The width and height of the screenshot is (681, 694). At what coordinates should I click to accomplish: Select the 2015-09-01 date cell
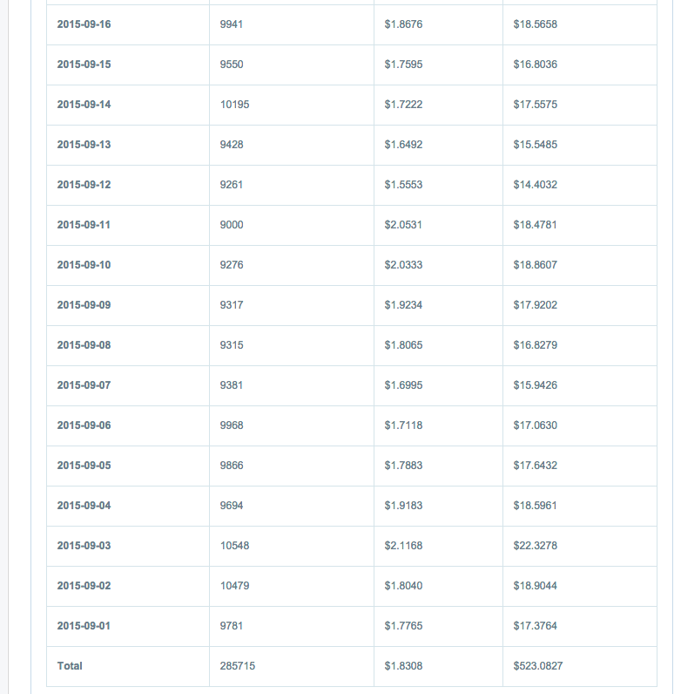click(x=84, y=626)
